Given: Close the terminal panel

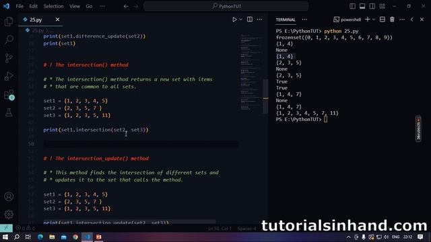Looking at the screenshot, I should click(422, 19).
